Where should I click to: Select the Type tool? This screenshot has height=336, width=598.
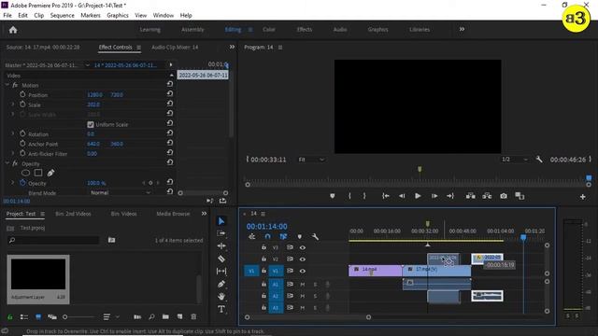click(x=221, y=309)
